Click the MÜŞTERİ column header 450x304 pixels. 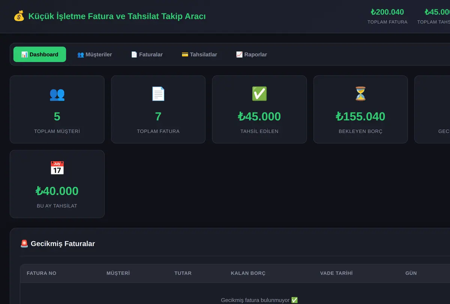(x=118, y=273)
